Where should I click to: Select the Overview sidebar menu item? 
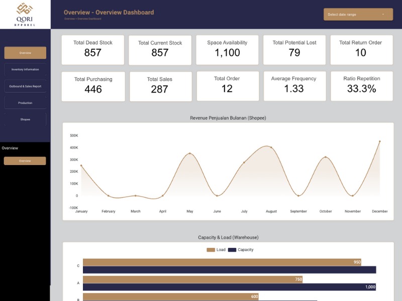click(25, 53)
